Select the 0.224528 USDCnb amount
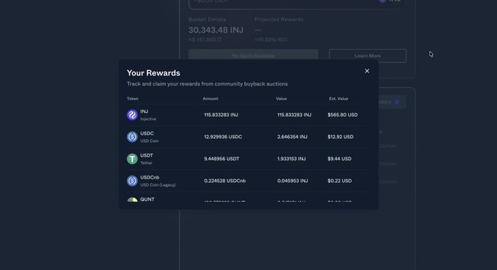Viewport: 497px width, 270px height. point(224,181)
